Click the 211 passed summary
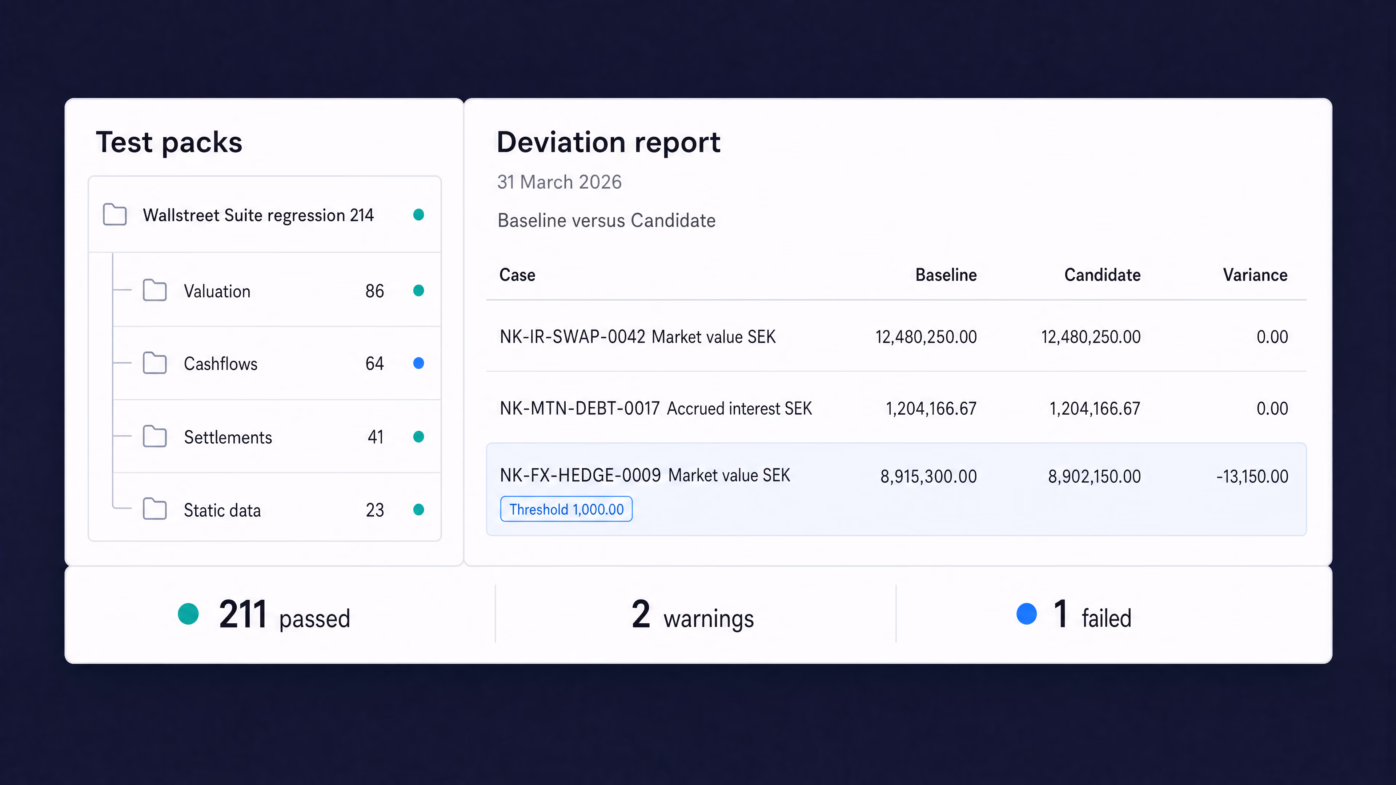This screenshot has width=1396, height=785. [264, 615]
